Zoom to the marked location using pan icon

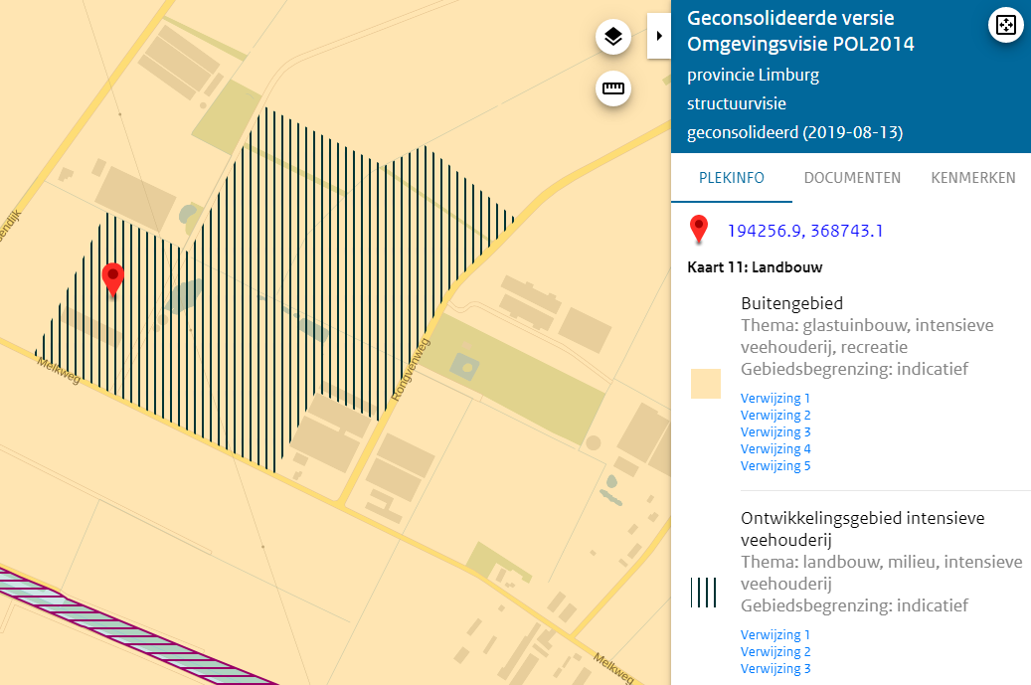(x=1006, y=24)
